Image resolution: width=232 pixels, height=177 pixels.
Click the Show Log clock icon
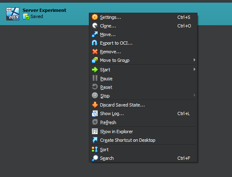95,113
